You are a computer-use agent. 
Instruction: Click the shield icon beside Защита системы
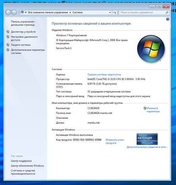point(8,45)
